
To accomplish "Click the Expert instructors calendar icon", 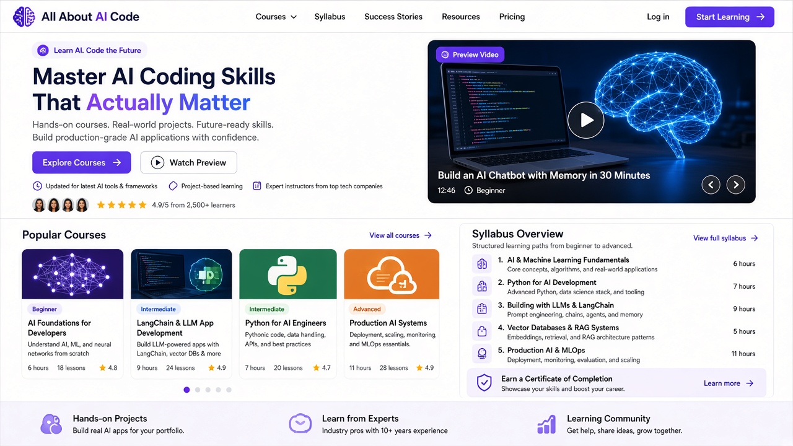I will click(x=257, y=186).
